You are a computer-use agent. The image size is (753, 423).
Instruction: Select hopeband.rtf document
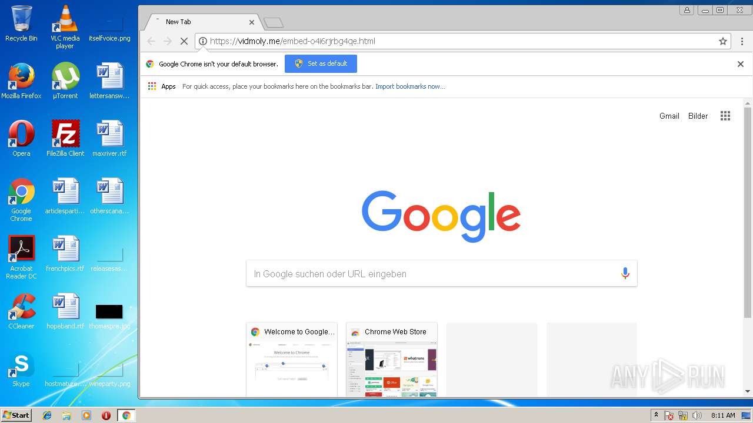pos(65,311)
